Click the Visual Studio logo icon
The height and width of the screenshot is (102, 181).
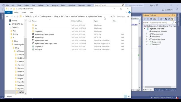click(x=3, y=5)
